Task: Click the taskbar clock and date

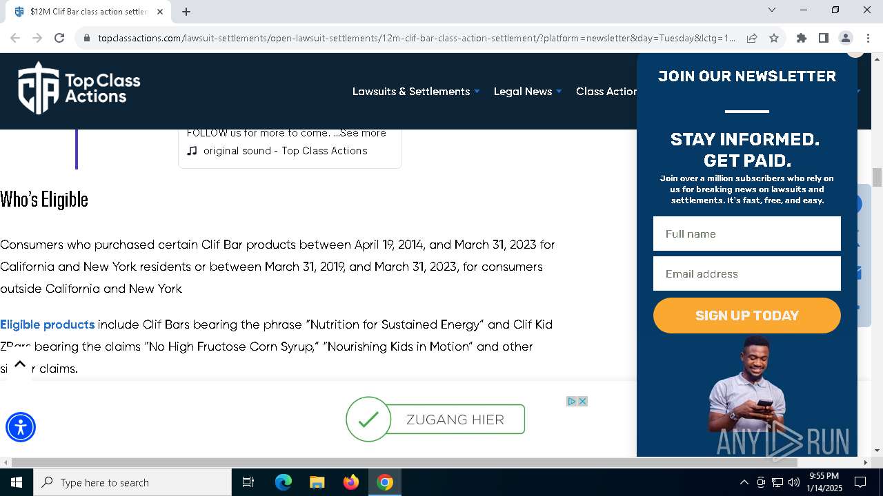Action: point(825,482)
